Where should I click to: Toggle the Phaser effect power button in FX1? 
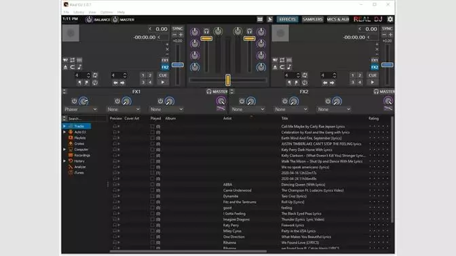(x=74, y=101)
